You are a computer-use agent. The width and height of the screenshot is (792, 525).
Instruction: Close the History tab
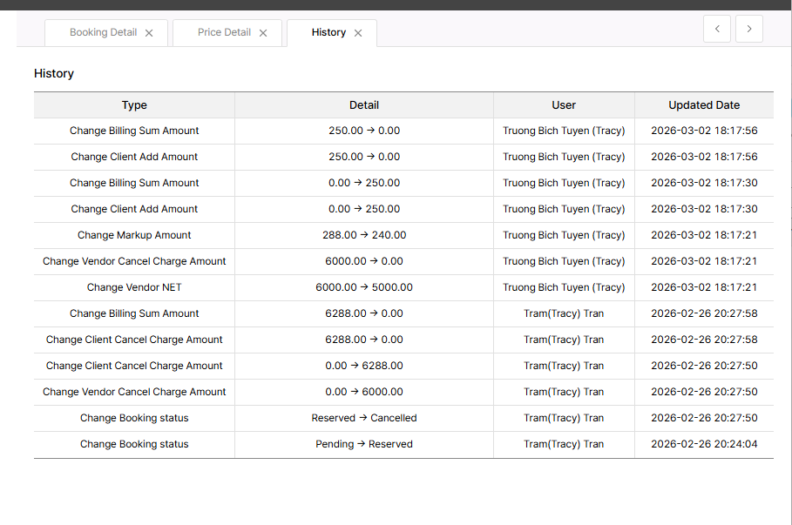tap(358, 33)
